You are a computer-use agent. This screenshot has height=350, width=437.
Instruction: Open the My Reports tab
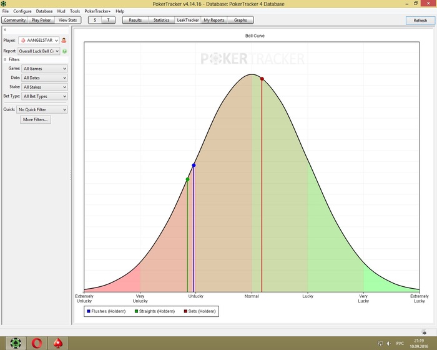[214, 20]
